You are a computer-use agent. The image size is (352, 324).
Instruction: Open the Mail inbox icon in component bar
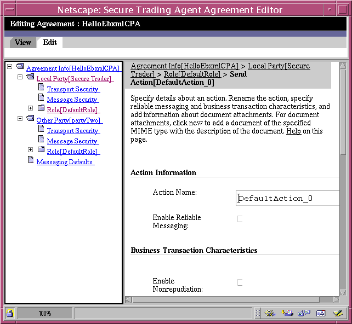(287, 313)
